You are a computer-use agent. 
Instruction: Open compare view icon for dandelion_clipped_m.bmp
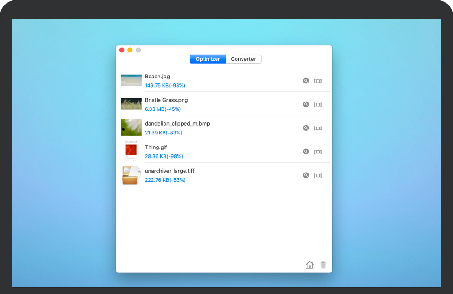(x=318, y=128)
